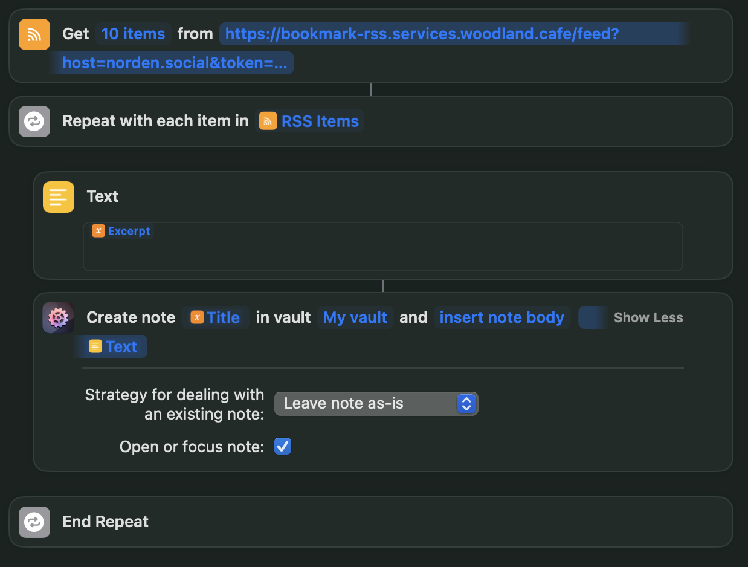Choose a different vault than My vault
The width and height of the screenshot is (748, 567).
pos(355,318)
